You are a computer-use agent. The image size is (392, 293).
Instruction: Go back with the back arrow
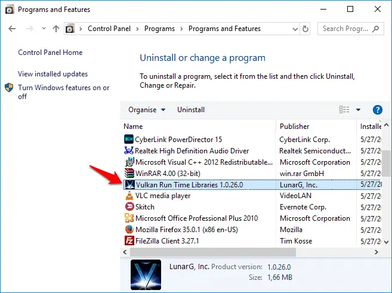coord(12,29)
